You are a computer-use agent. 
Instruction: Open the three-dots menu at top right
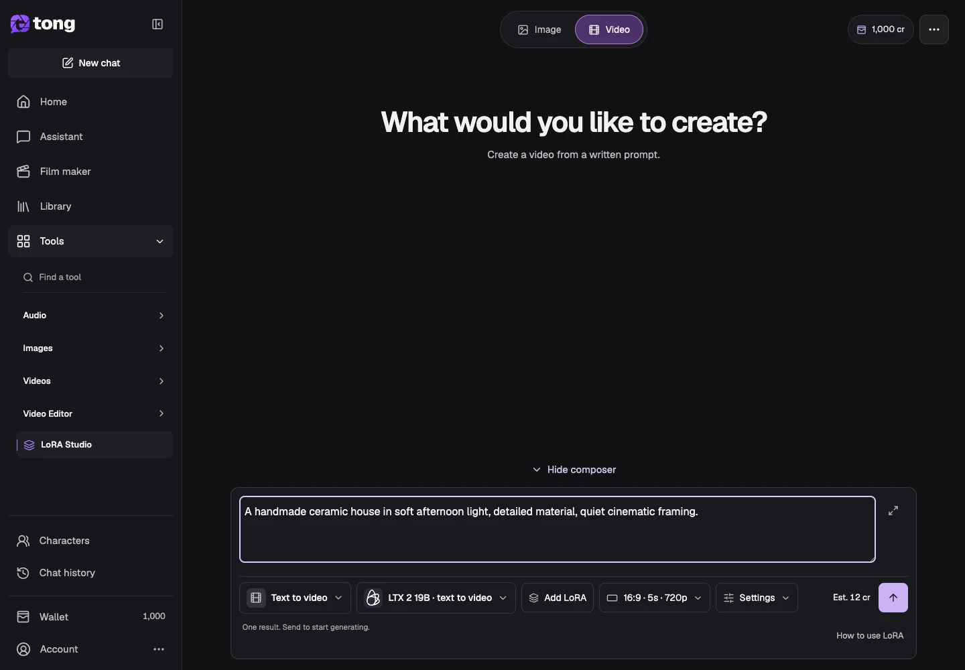[934, 29]
